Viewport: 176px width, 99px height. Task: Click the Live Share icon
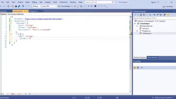164,7
